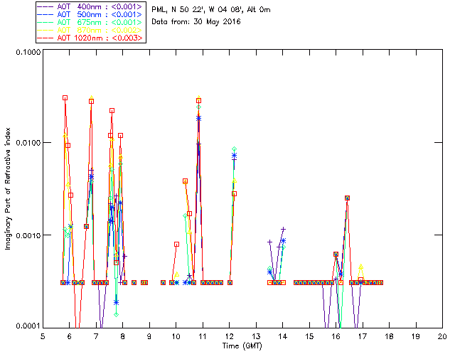Click the 12 tick on the time axis

(x=229, y=336)
